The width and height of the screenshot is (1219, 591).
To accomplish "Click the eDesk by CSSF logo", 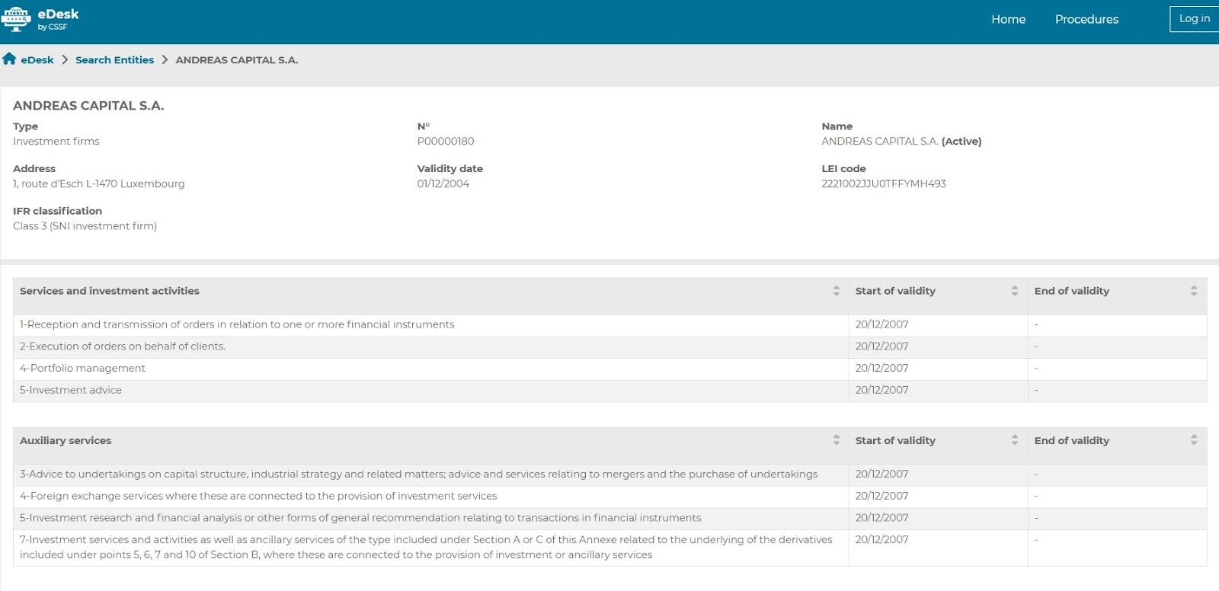I will pyautogui.click(x=40, y=19).
